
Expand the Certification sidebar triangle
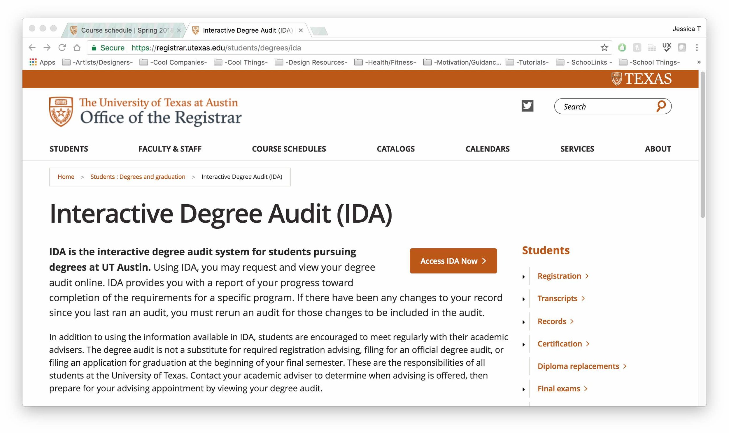tap(523, 345)
